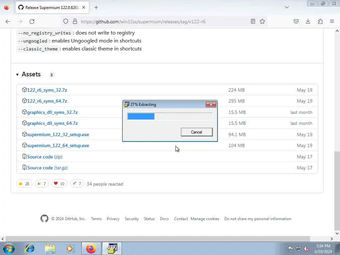Open Privacy footer link
340x255 pixels.
click(x=113, y=219)
